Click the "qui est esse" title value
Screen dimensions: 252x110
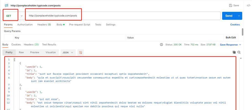[x=49, y=99]
